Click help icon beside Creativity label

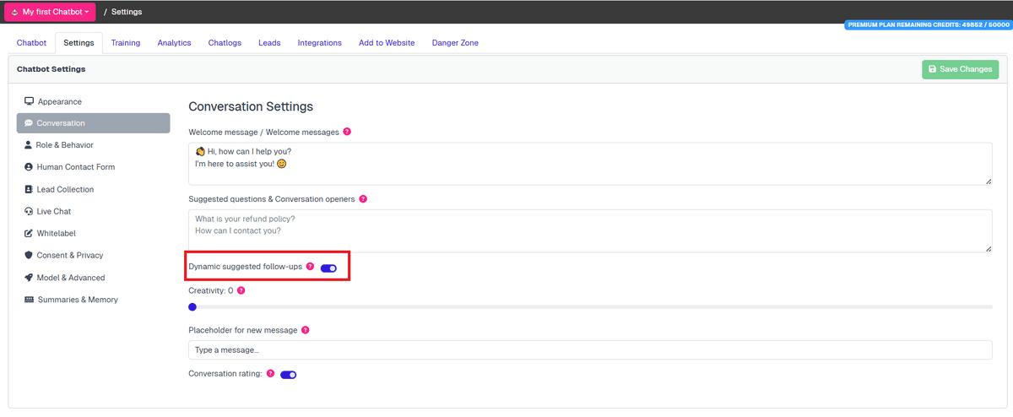[241, 290]
